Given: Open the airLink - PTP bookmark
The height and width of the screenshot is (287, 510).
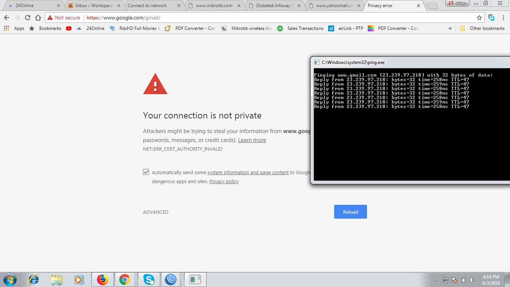Looking at the screenshot, I should point(346,28).
